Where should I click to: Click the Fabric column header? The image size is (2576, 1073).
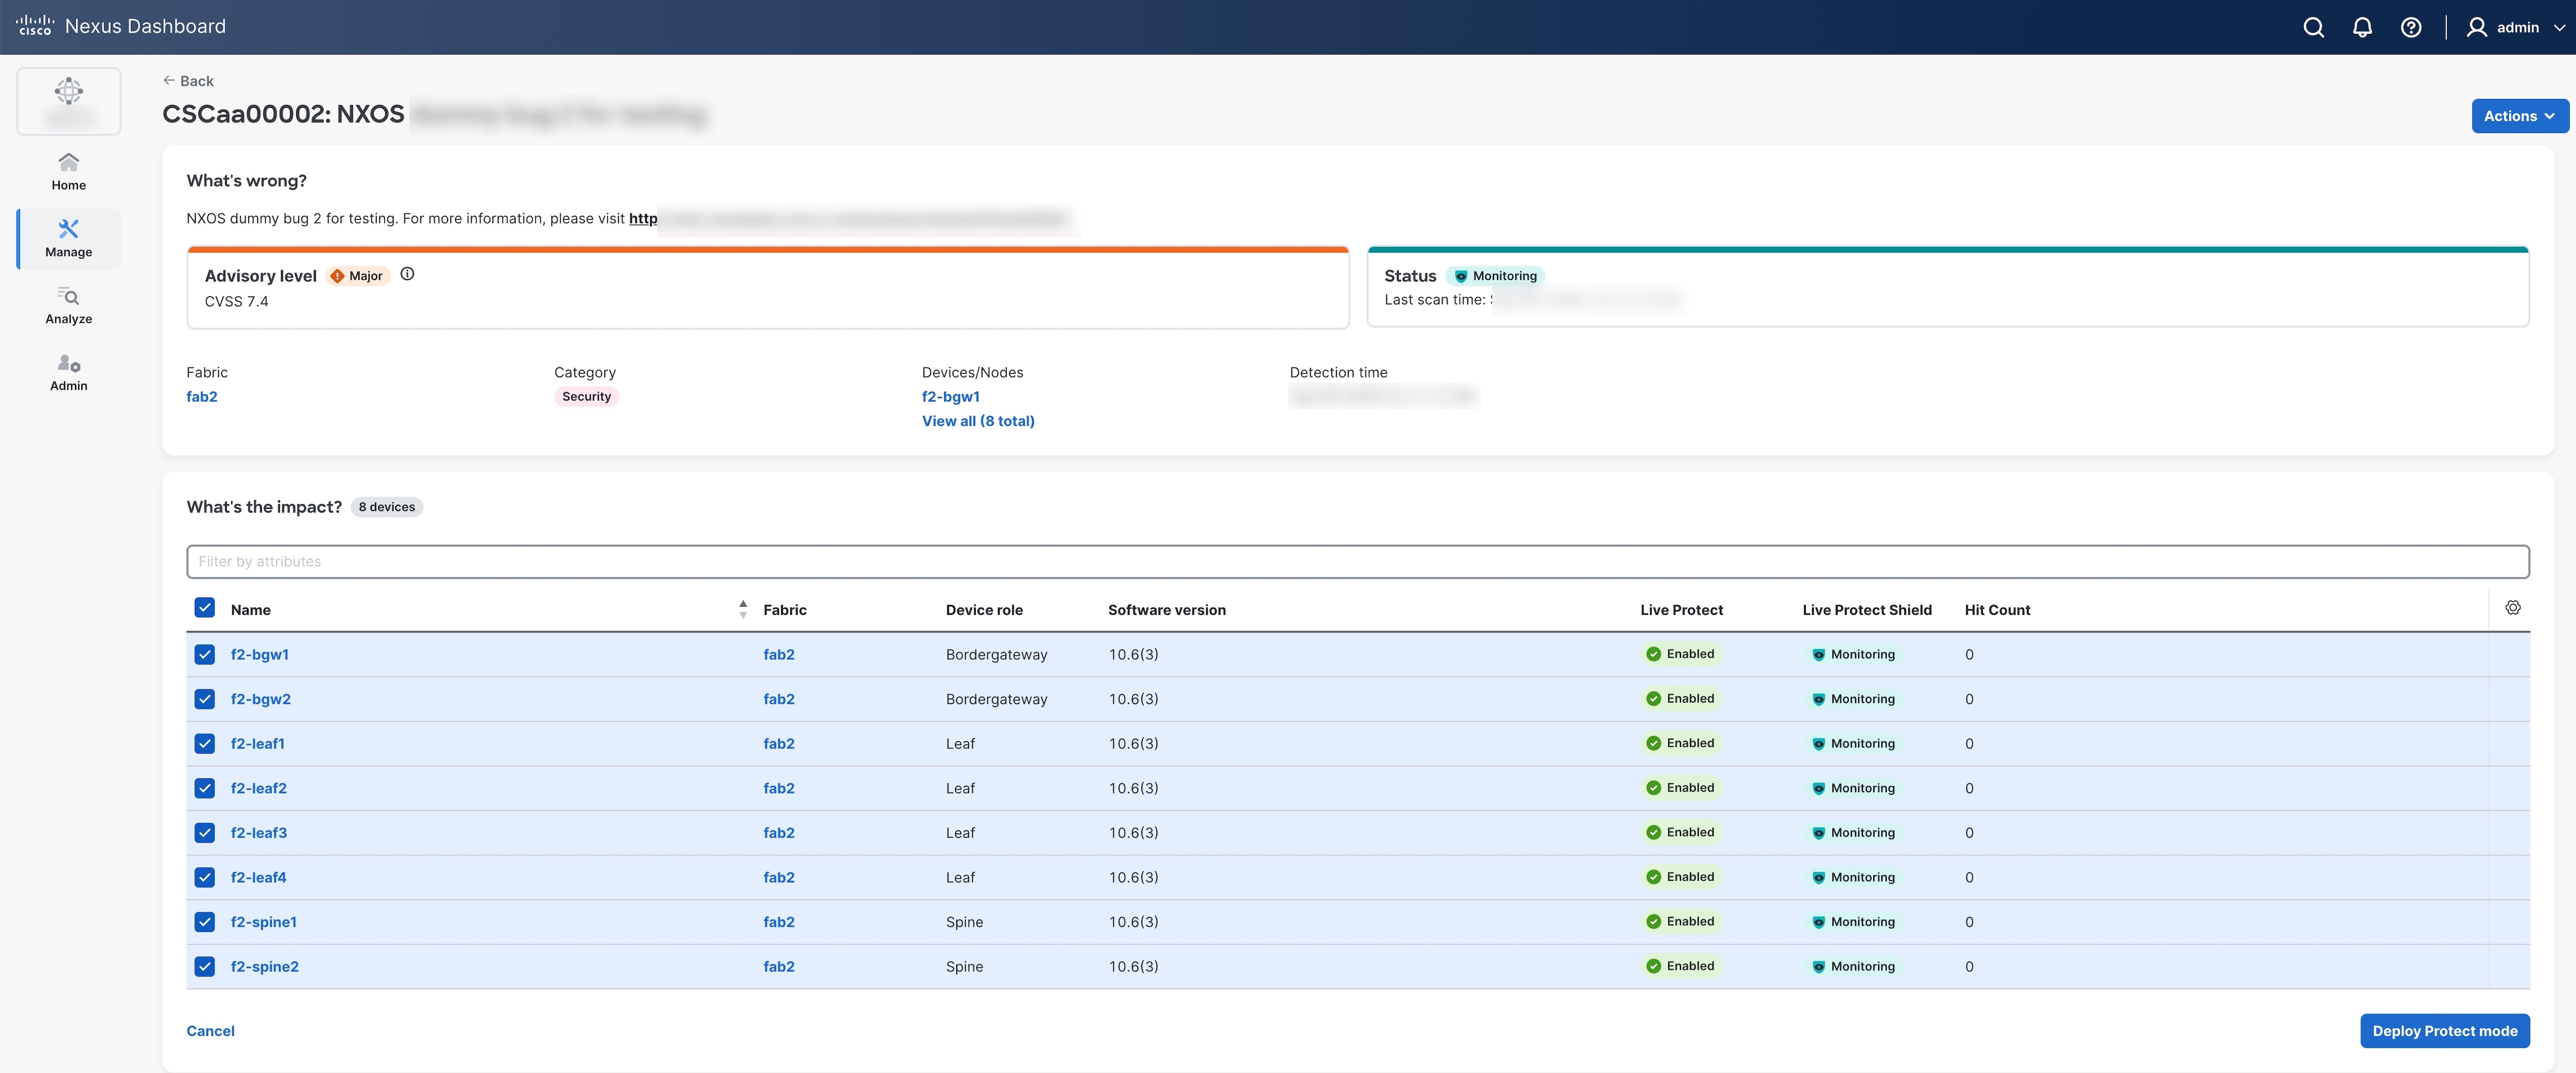click(x=785, y=610)
